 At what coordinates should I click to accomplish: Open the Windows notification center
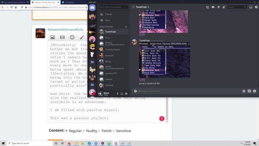pyautogui.click(x=255, y=143)
